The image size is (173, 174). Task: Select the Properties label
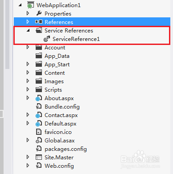click(58, 14)
